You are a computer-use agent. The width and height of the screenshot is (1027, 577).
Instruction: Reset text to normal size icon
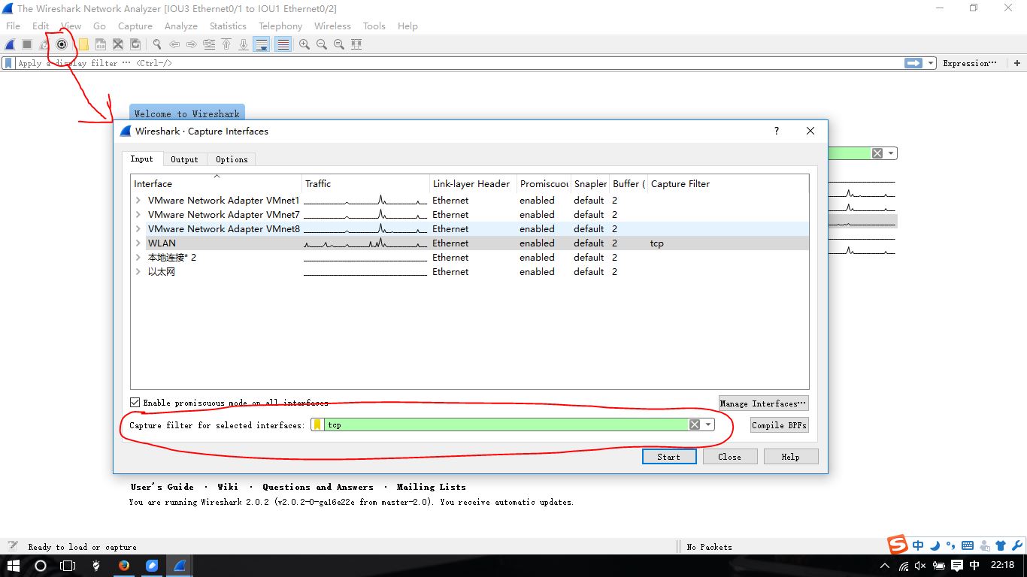(339, 44)
